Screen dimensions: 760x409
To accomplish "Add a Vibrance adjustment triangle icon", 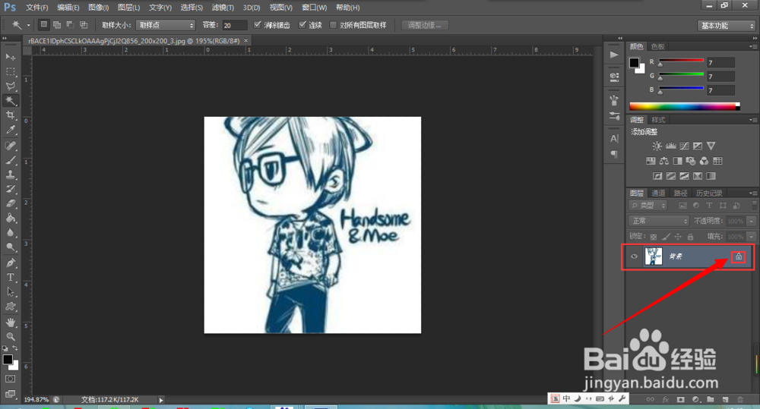I will pyautogui.click(x=711, y=146).
